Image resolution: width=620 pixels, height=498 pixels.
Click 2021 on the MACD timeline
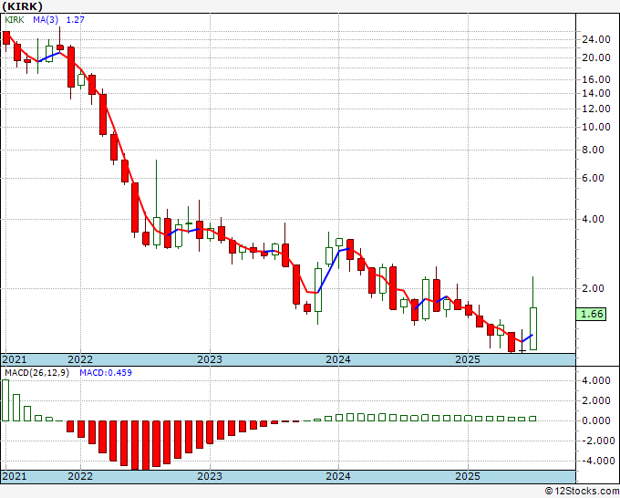pyautogui.click(x=15, y=476)
